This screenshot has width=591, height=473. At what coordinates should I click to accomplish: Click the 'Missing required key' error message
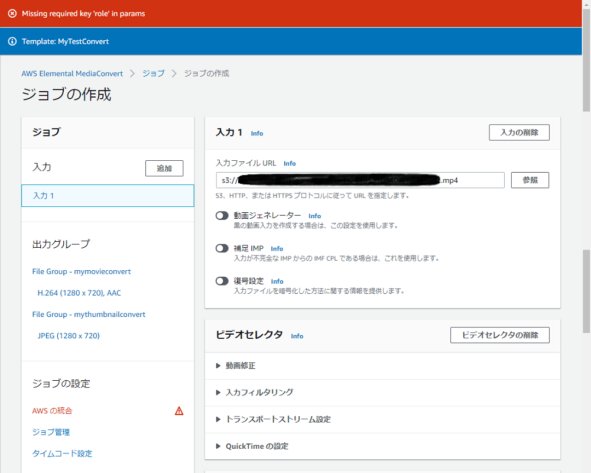[83, 14]
